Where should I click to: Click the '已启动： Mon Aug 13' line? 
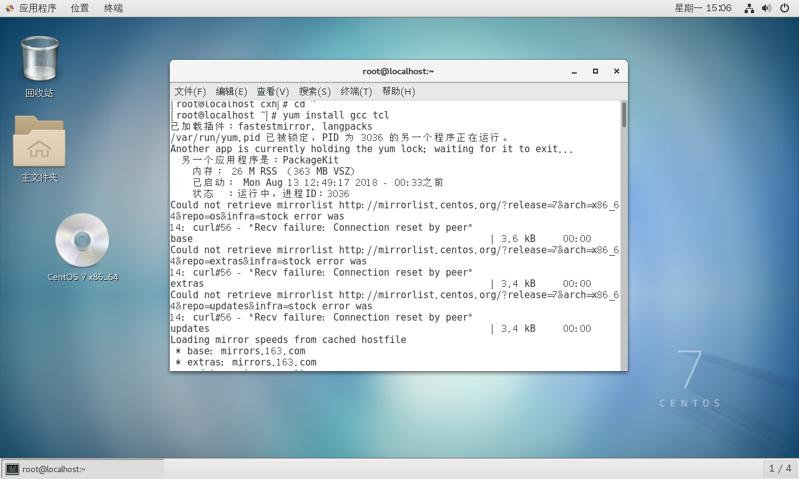(x=318, y=183)
